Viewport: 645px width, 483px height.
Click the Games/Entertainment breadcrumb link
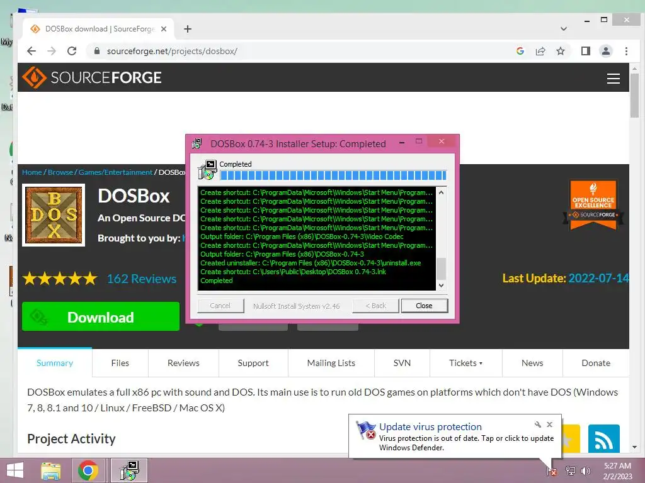pyautogui.click(x=115, y=172)
